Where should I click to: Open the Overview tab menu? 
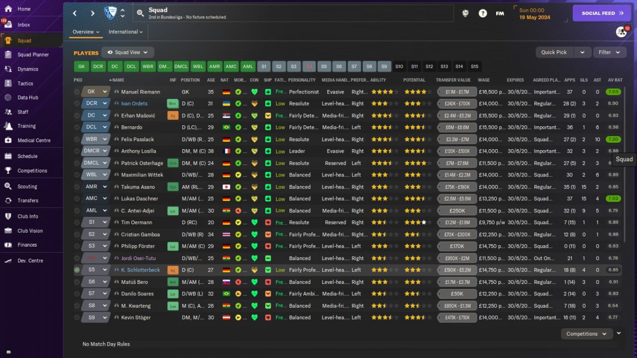[86, 32]
